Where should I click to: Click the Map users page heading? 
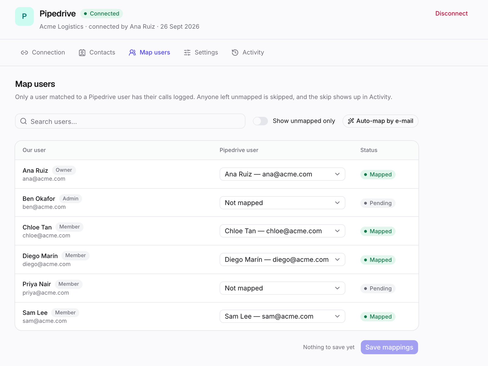click(x=35, y=84)
